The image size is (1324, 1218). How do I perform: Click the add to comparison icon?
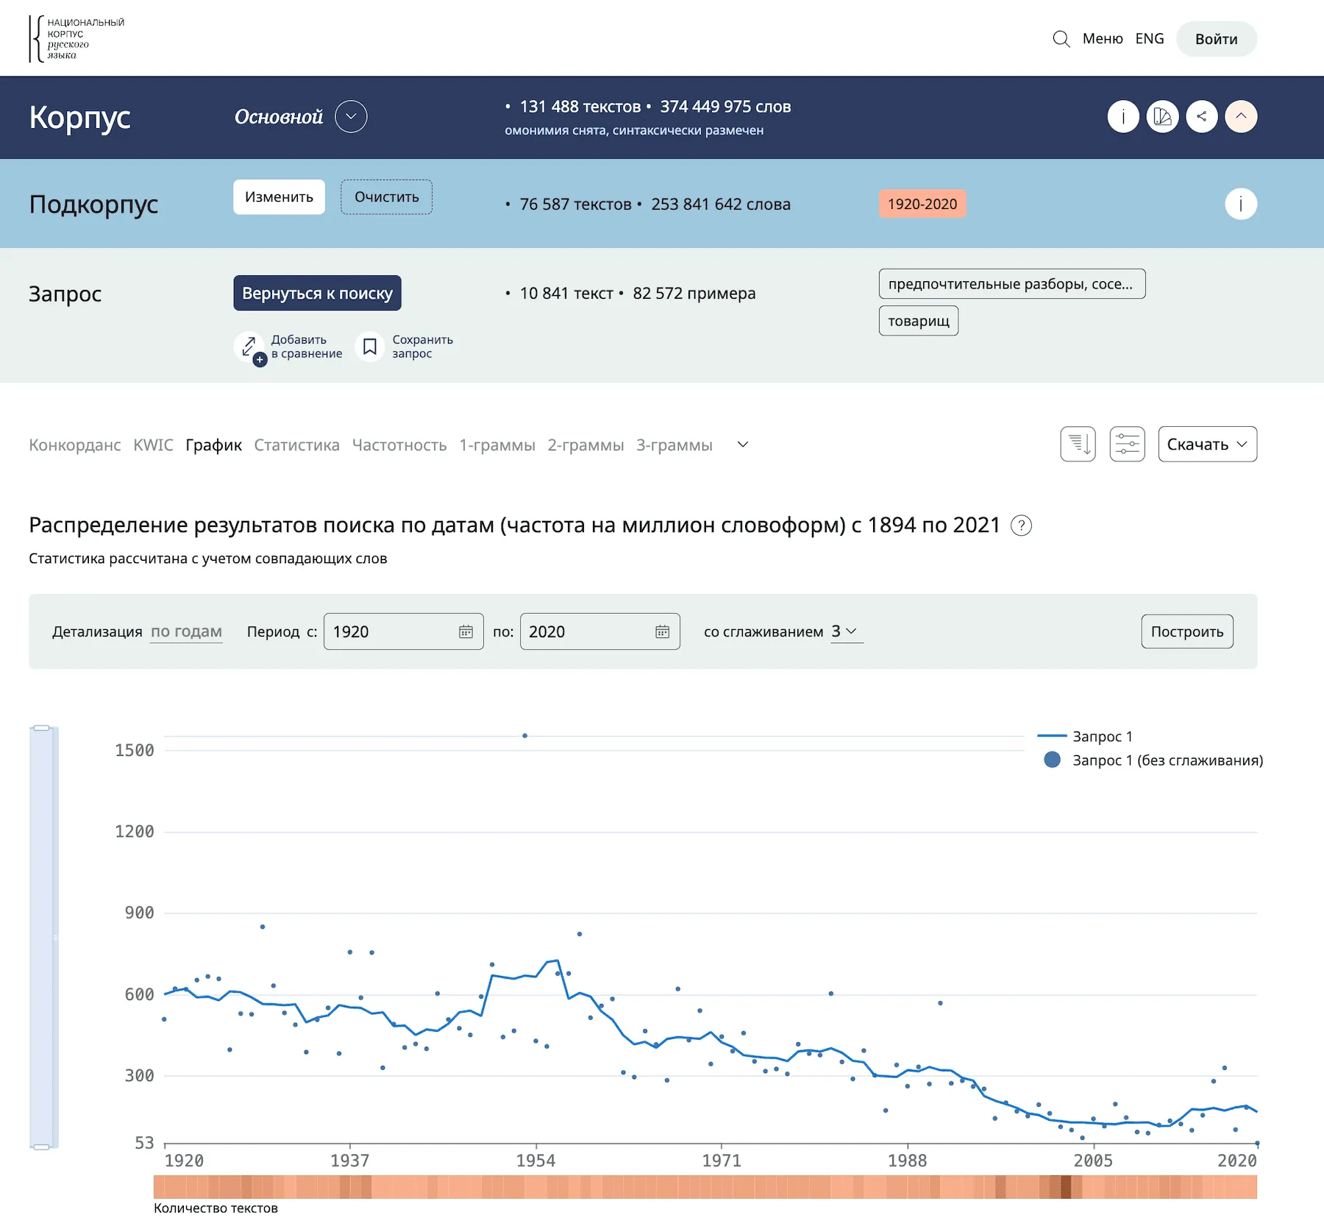(250, 347)
